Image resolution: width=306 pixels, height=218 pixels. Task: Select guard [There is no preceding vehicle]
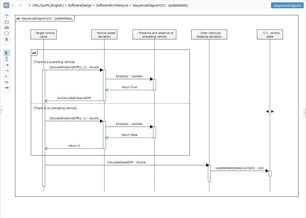point(55,108)
